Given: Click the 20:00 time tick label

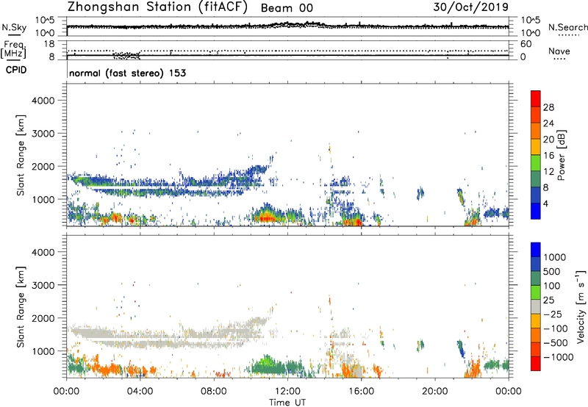Looking at the screenshot, I should pyautogui.click(x=434, y=392).
